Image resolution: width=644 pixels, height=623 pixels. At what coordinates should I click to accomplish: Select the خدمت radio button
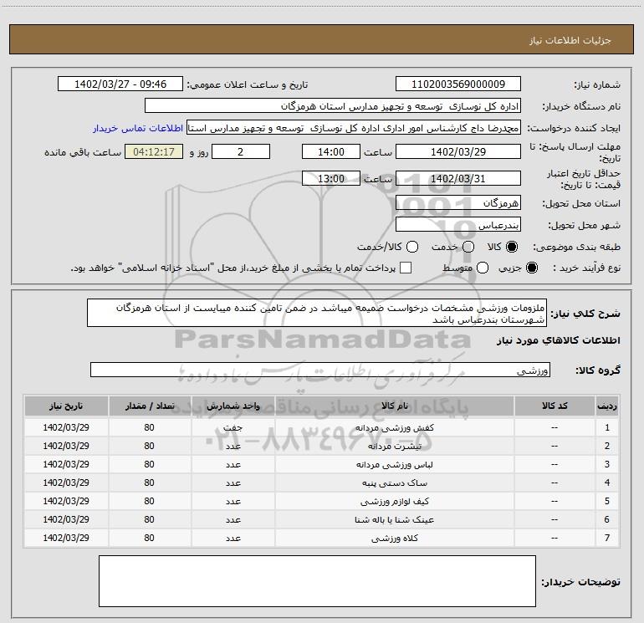(468, 247)
